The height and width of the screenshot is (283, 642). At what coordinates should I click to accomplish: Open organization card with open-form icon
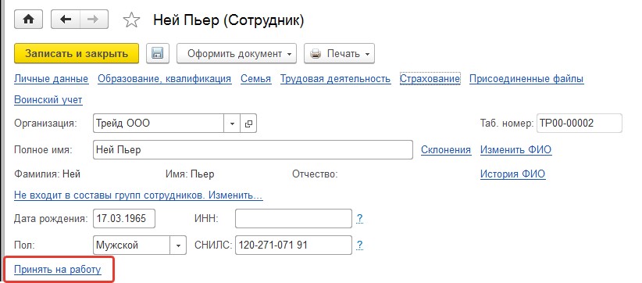coord(248,124)
